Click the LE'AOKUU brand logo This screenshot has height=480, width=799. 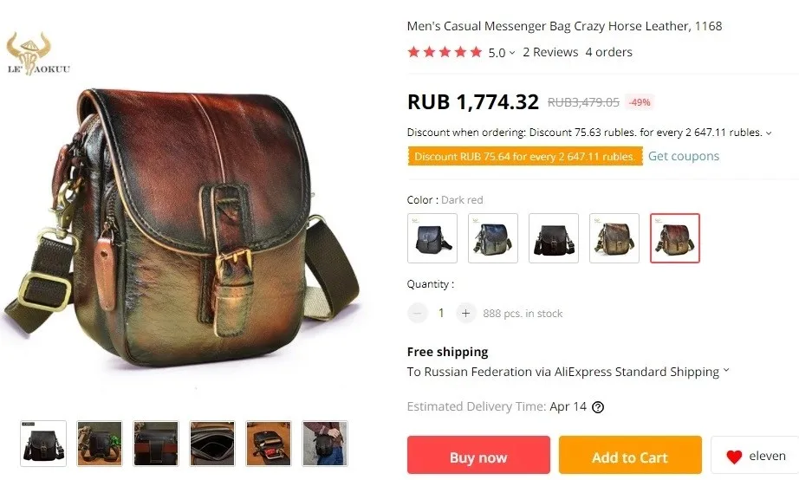click(38, 54)
